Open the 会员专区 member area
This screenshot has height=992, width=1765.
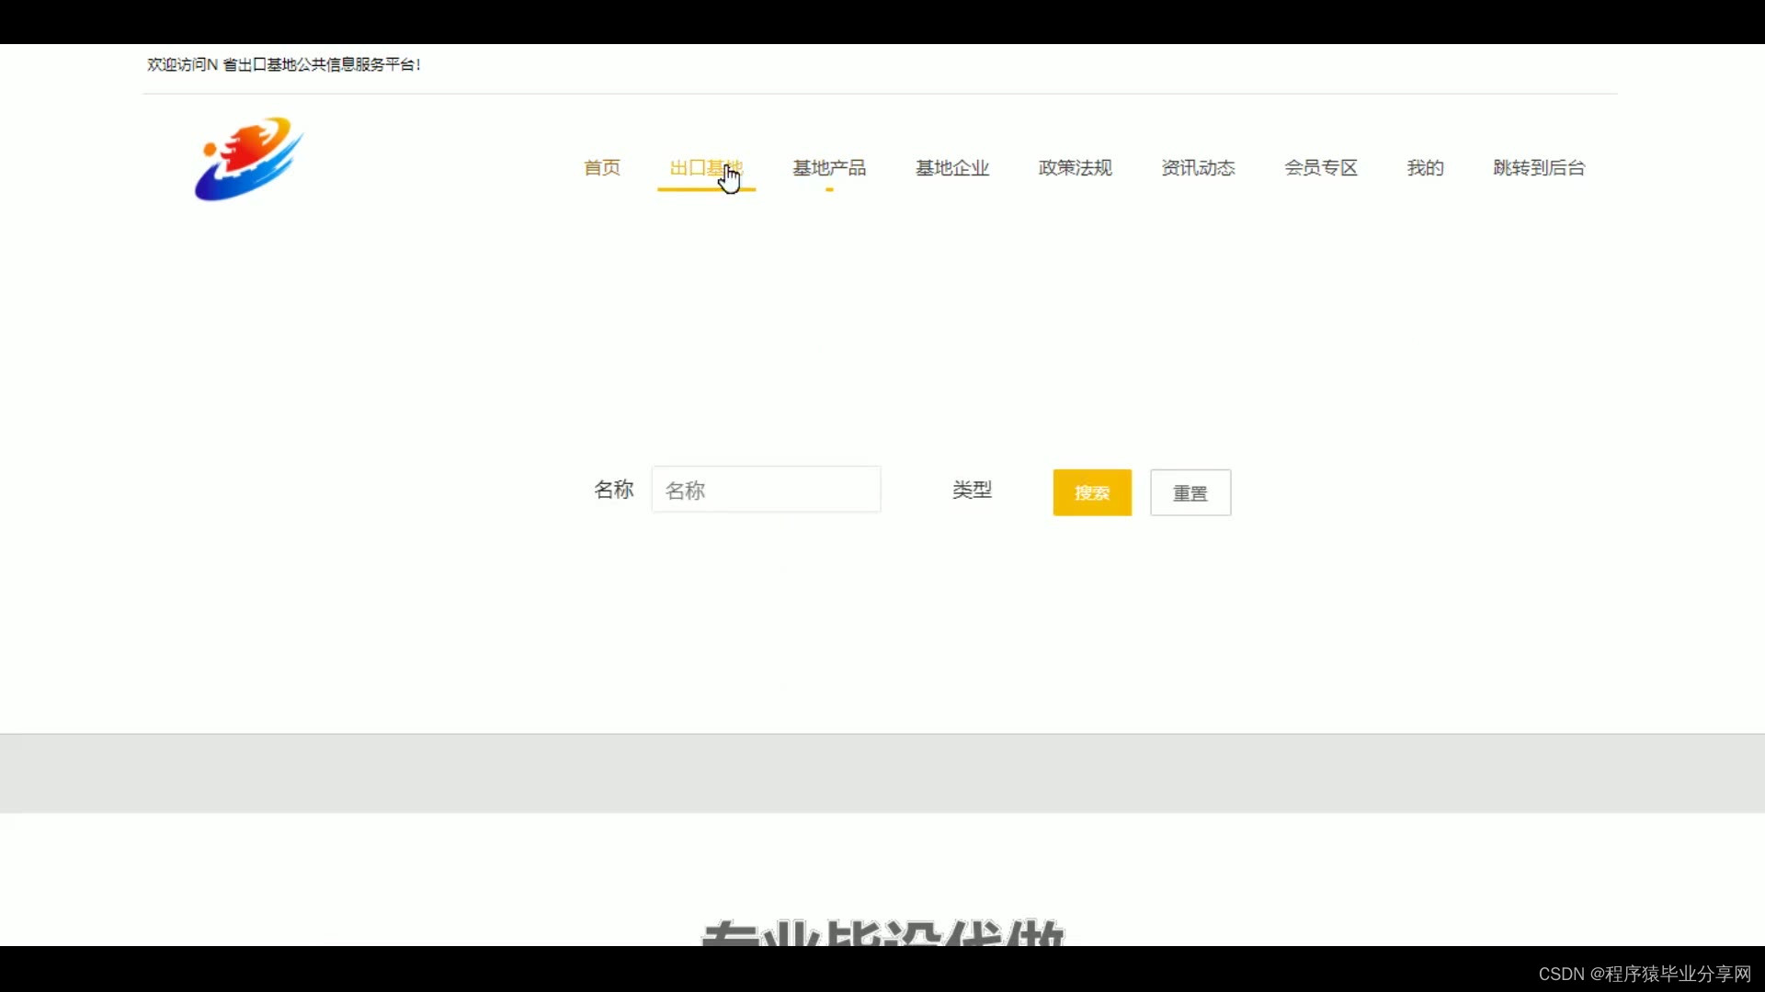pyautogui.click(x=1321, y=168)
